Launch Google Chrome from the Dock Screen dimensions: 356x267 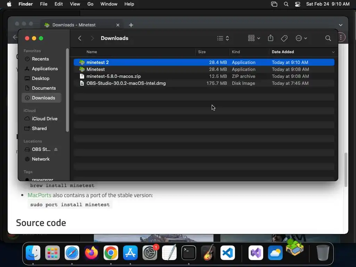pyautogui.click(x=111, y=253)
